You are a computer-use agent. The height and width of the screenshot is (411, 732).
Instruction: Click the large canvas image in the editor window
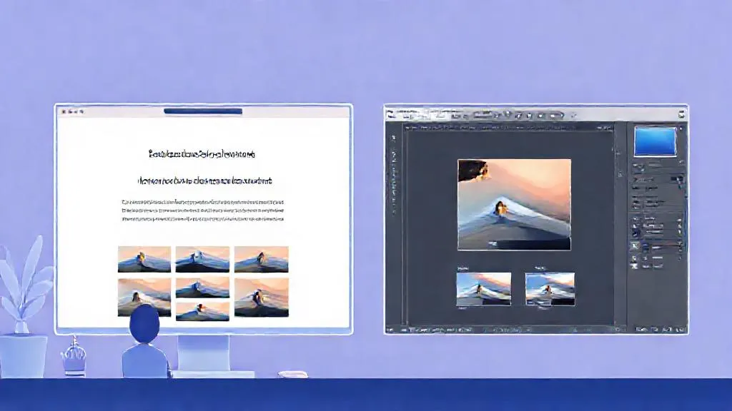point(514,205)
